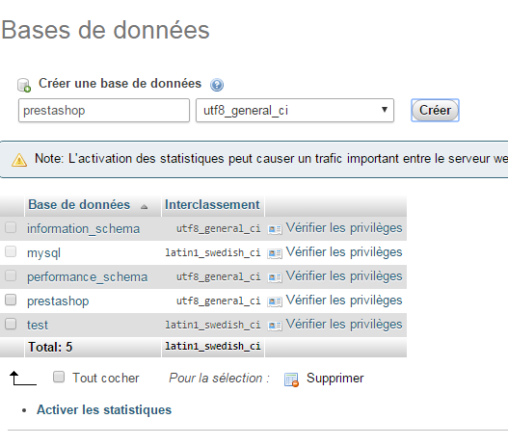Screen dimensions: 508x445
Task: Click privileges icon for performance_schema row
Action: pos(275,277)
